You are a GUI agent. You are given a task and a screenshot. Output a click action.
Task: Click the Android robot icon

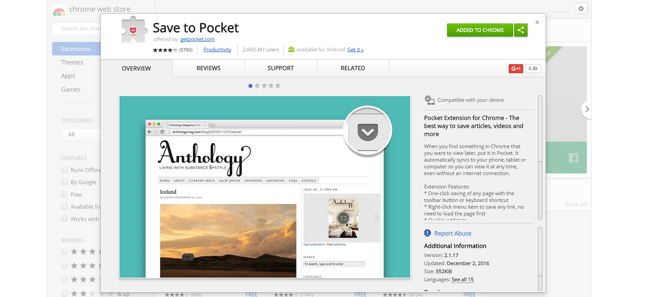291,49
